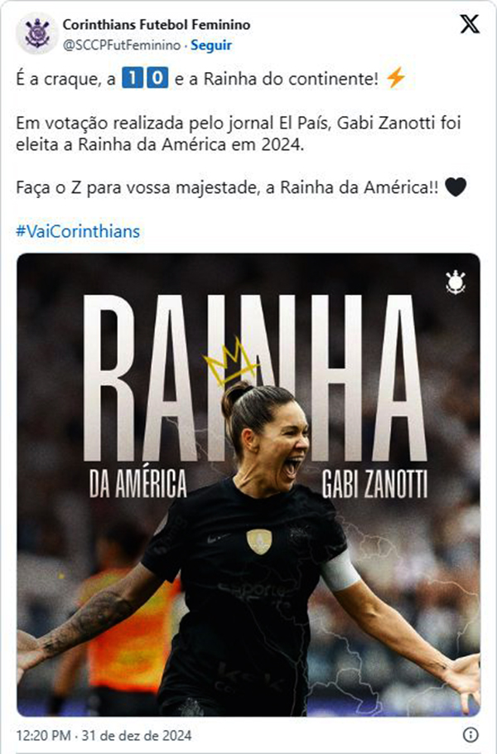Click the GABI ZANOTTI caption in the image

[374, 484]
